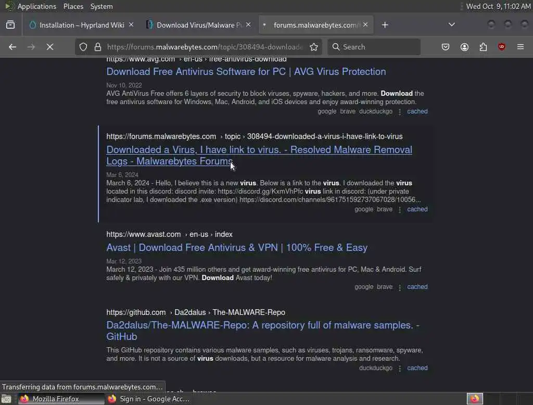Click brave engine label under AVG result
533x405 pixels.
(x=348, y=111)
